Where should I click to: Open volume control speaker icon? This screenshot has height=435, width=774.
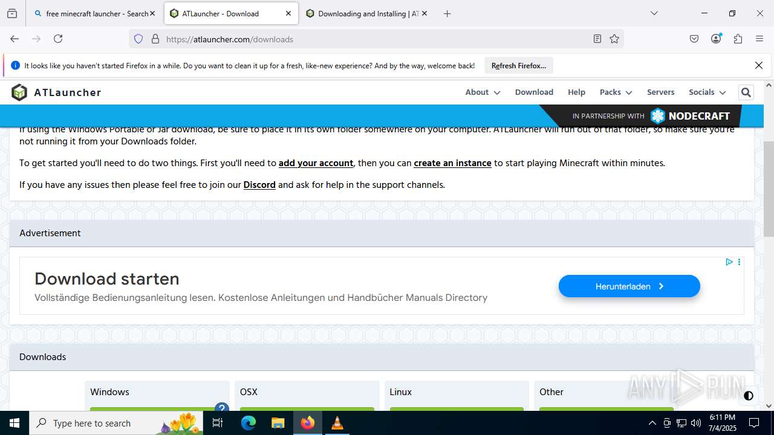click(x=696, y=423)
